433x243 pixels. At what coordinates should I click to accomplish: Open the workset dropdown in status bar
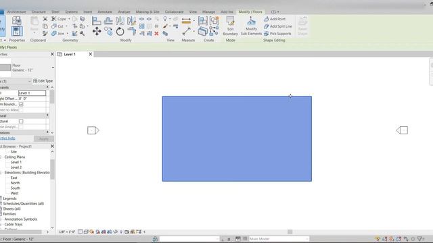217,239
